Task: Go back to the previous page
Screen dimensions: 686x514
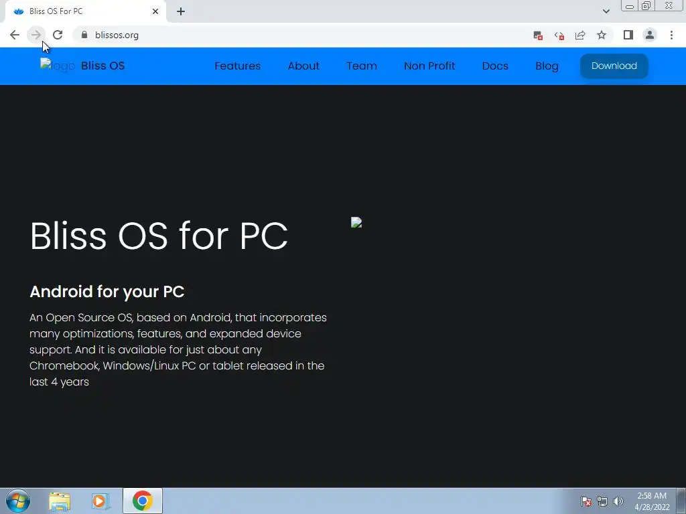Action: tap(15, 35)
